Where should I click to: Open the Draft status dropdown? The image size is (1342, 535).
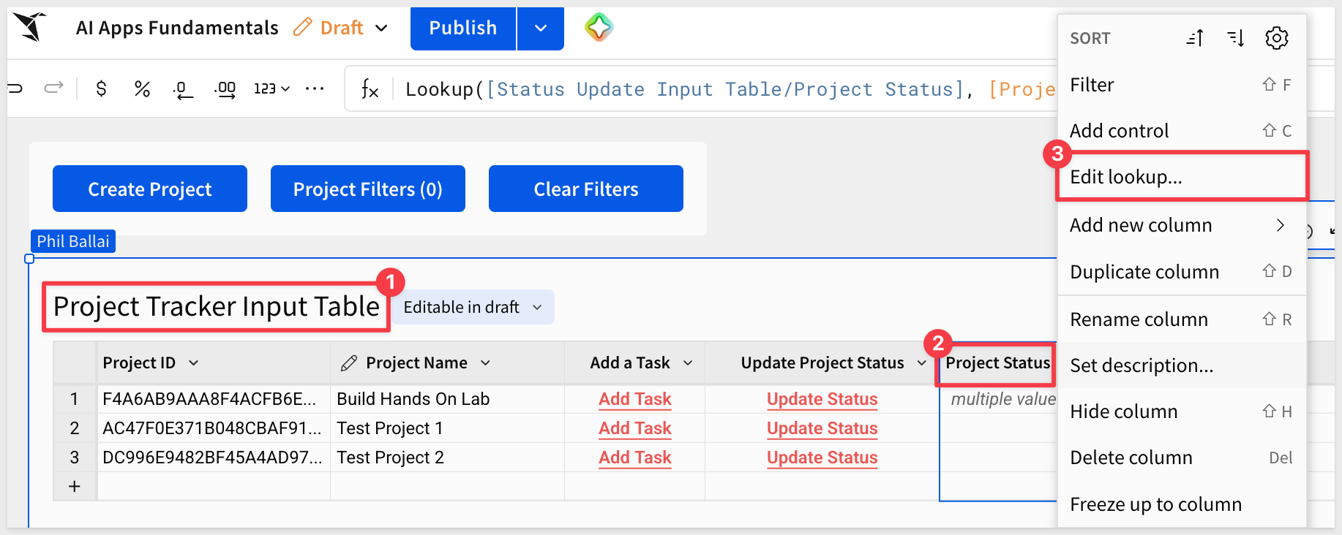[381, 28]
